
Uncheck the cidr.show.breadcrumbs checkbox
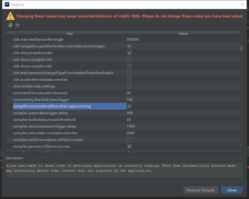[129, 53]
